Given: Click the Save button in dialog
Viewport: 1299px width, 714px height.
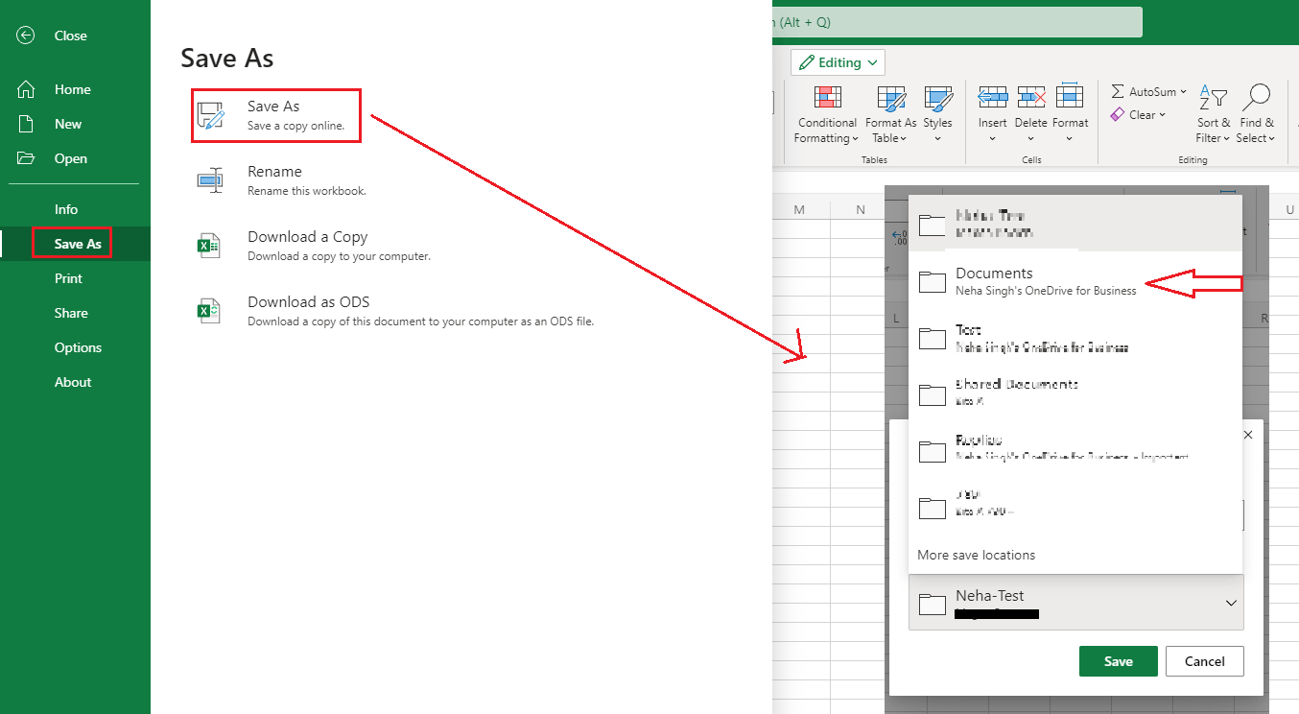Looking at the screenshot, I should [1118, 661].
